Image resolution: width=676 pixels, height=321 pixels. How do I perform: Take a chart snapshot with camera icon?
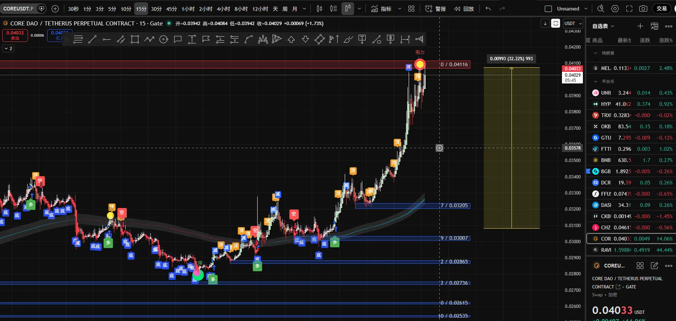(643, 9)
